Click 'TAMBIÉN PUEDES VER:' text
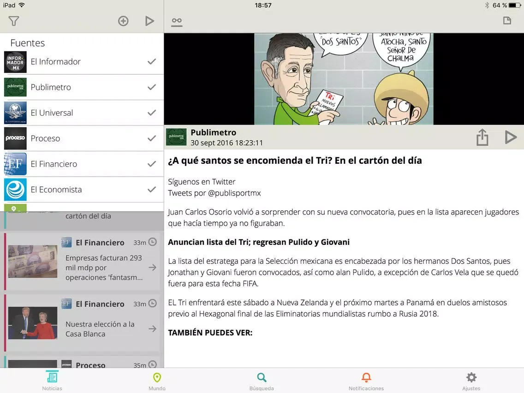Image resolution: width=524 pixels, height=393 pixels. coord(210,333)
